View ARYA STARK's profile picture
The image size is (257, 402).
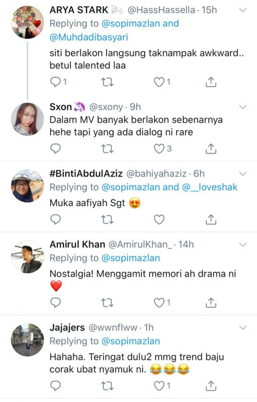[x=27, y=22]
